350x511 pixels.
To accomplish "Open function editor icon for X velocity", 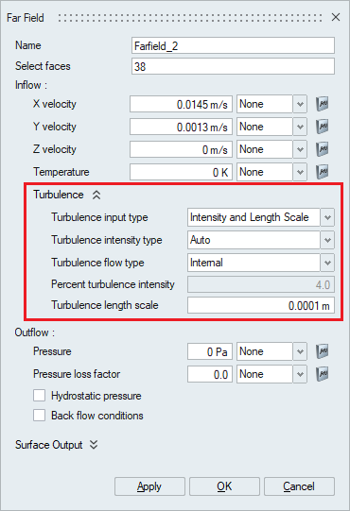I will click(x=322, y=104).
